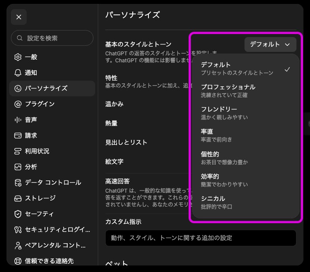Click the gear icon for 一般

pos(18,57)
